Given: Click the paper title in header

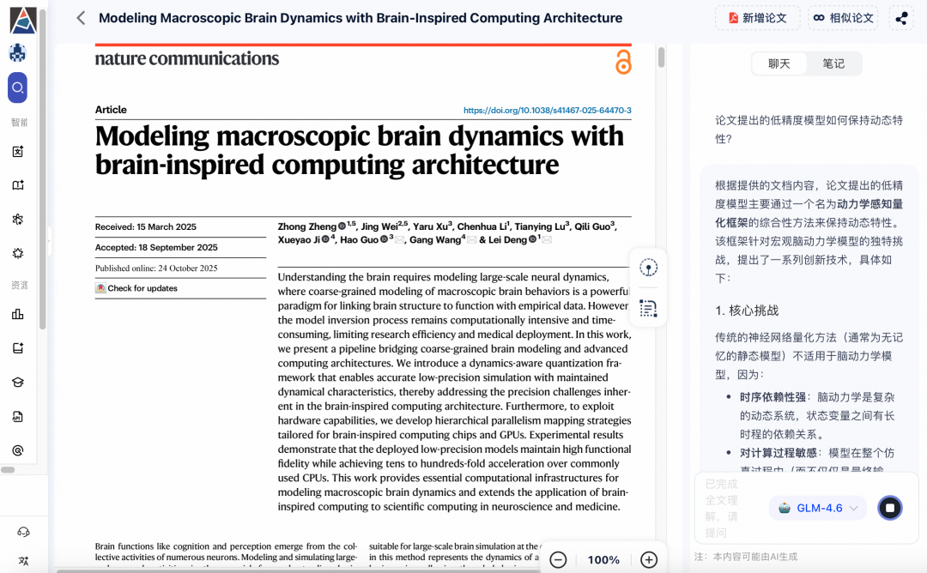Looking at the screenshot, I should click(360, 18).
